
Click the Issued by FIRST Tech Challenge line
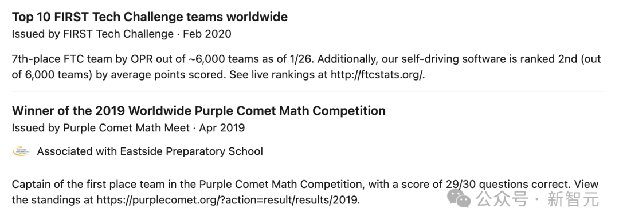click(93, 34)
